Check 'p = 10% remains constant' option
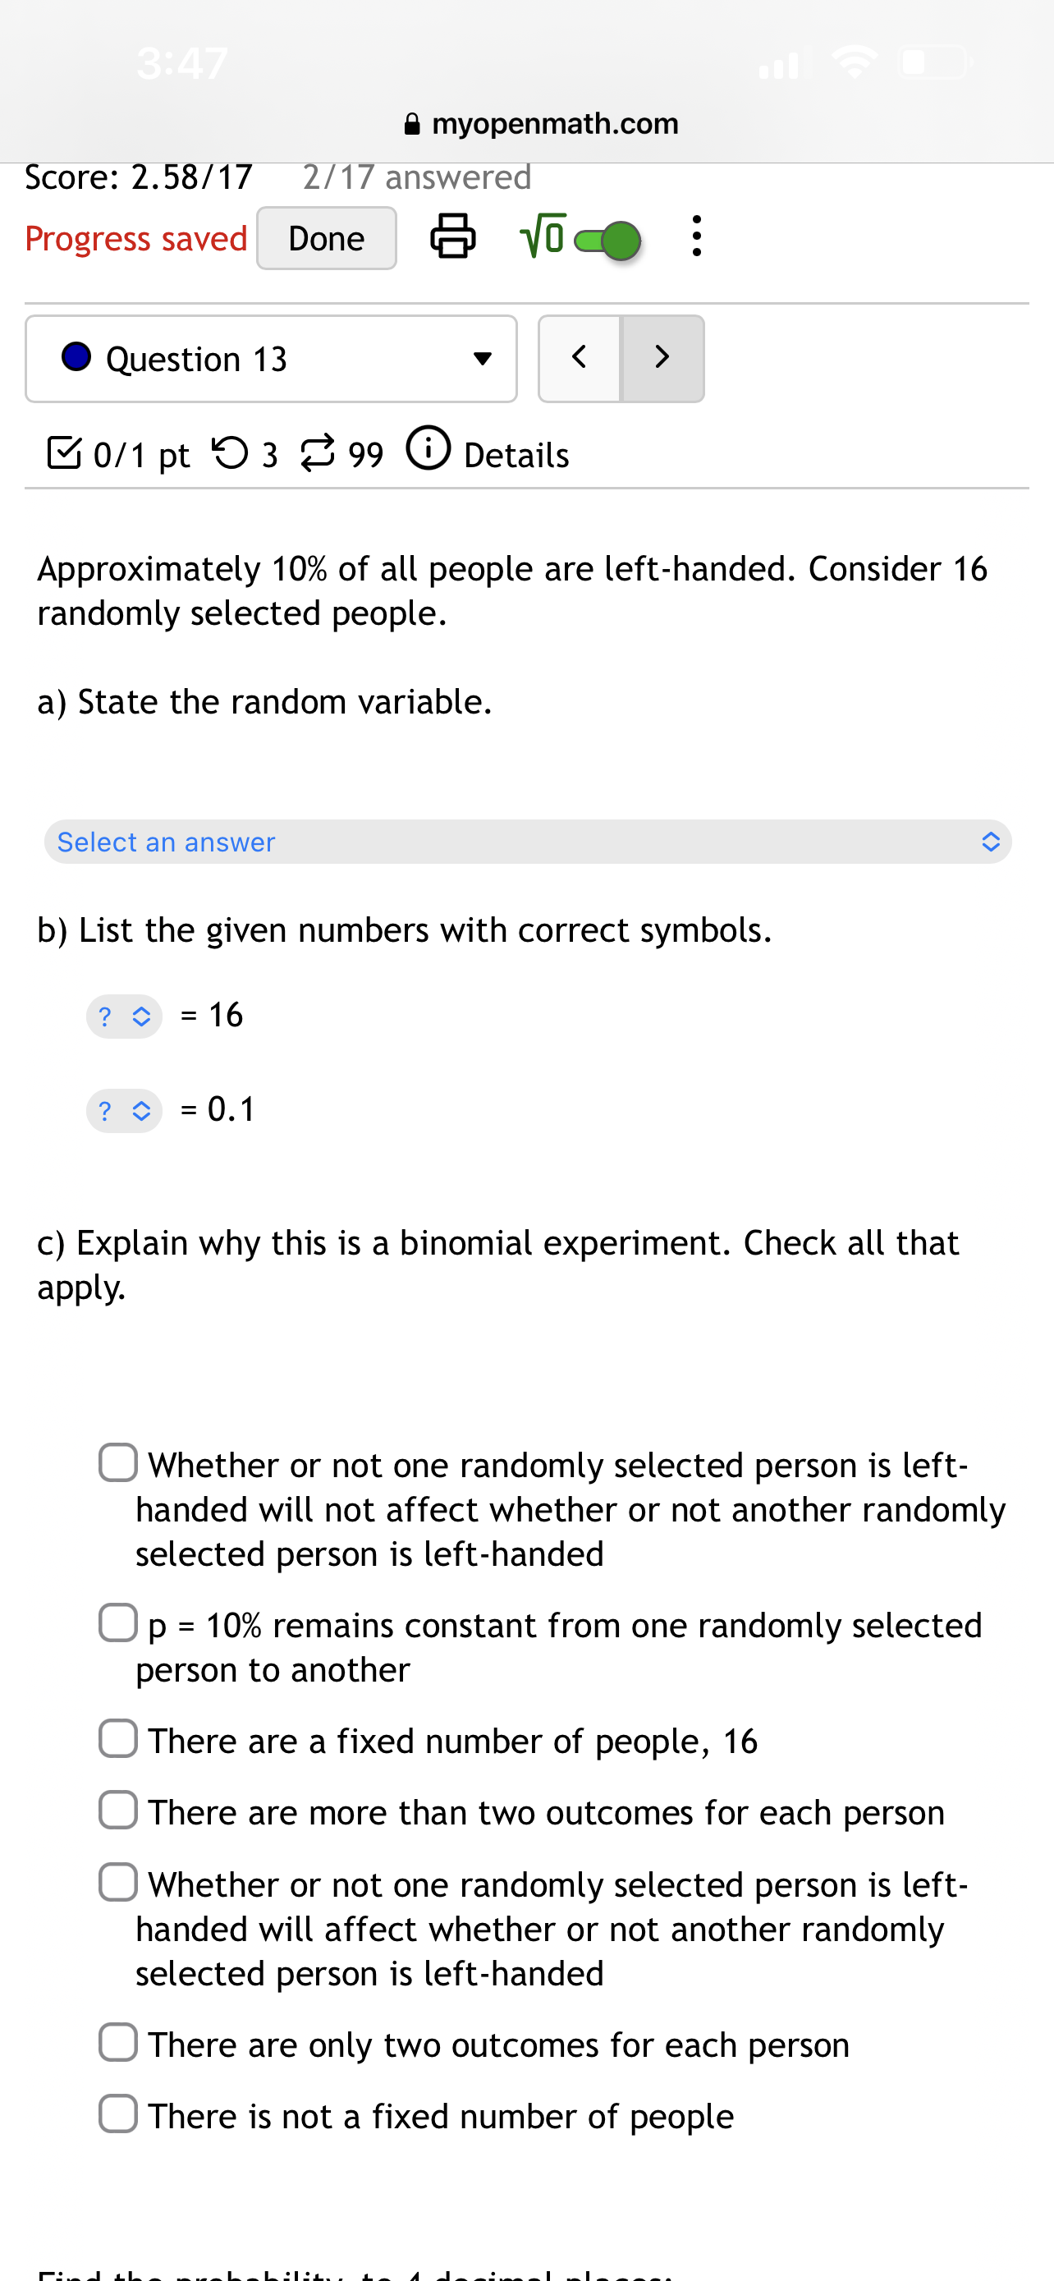The width and height of the screenshot is (1054, 2281). [x=117, y=1623]
